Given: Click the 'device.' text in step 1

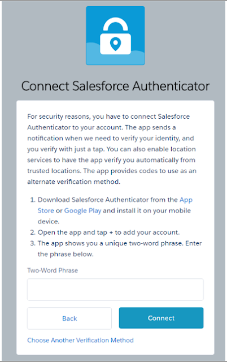Looking at the screenshot, I should click(x=49, y=221).
